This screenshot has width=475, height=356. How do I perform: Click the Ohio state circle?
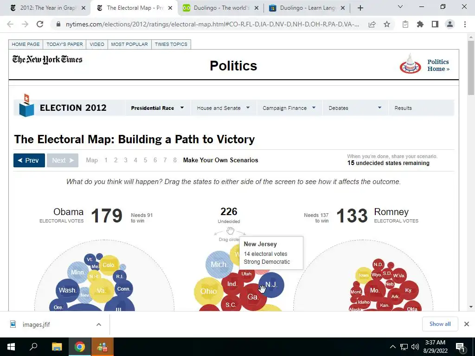coord(208,291)
